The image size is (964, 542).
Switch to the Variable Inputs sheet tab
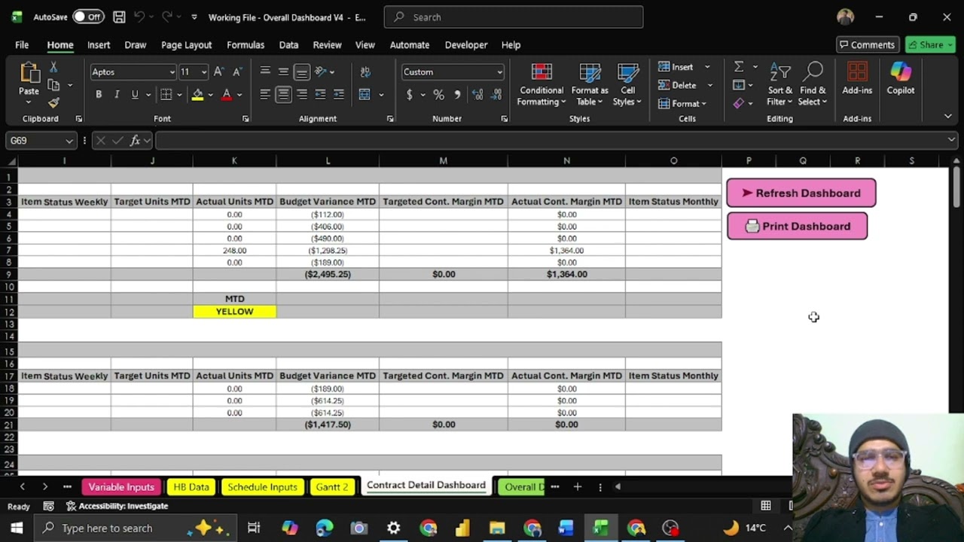120,487
